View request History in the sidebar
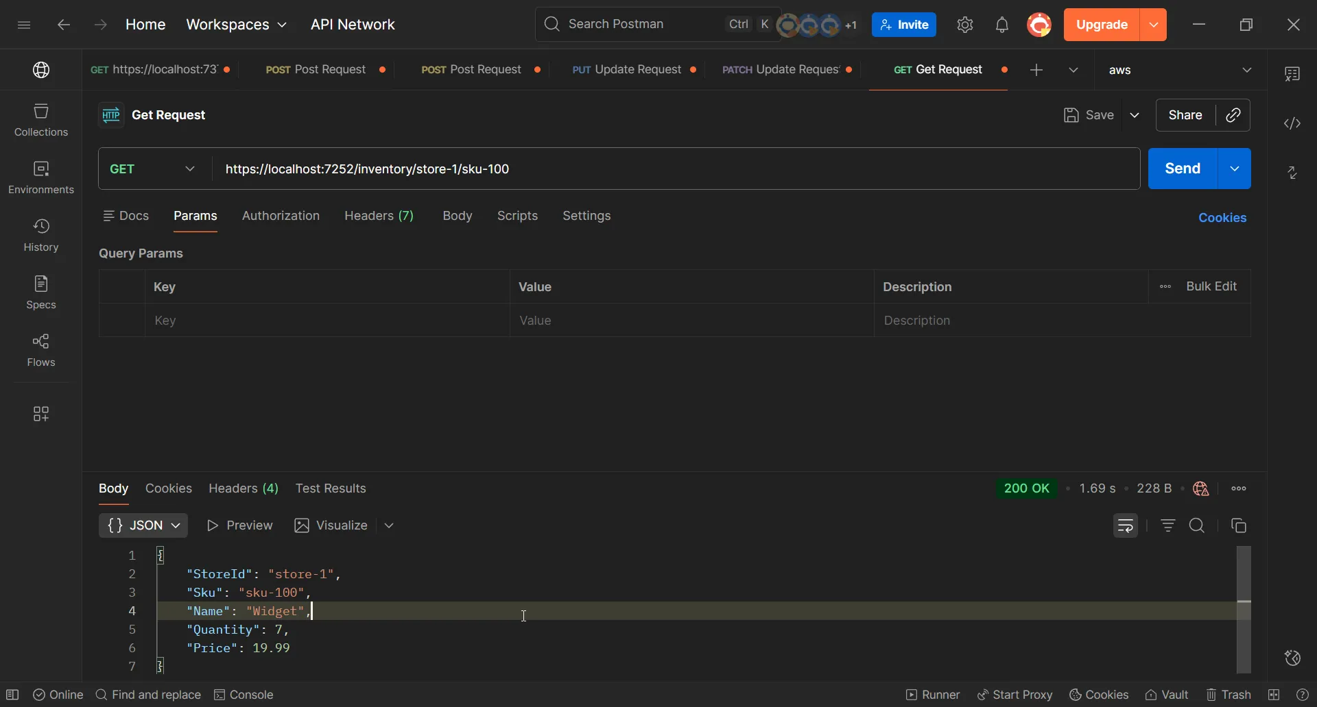This screenshot has width=1317, height=707. [x=41, y=234]
